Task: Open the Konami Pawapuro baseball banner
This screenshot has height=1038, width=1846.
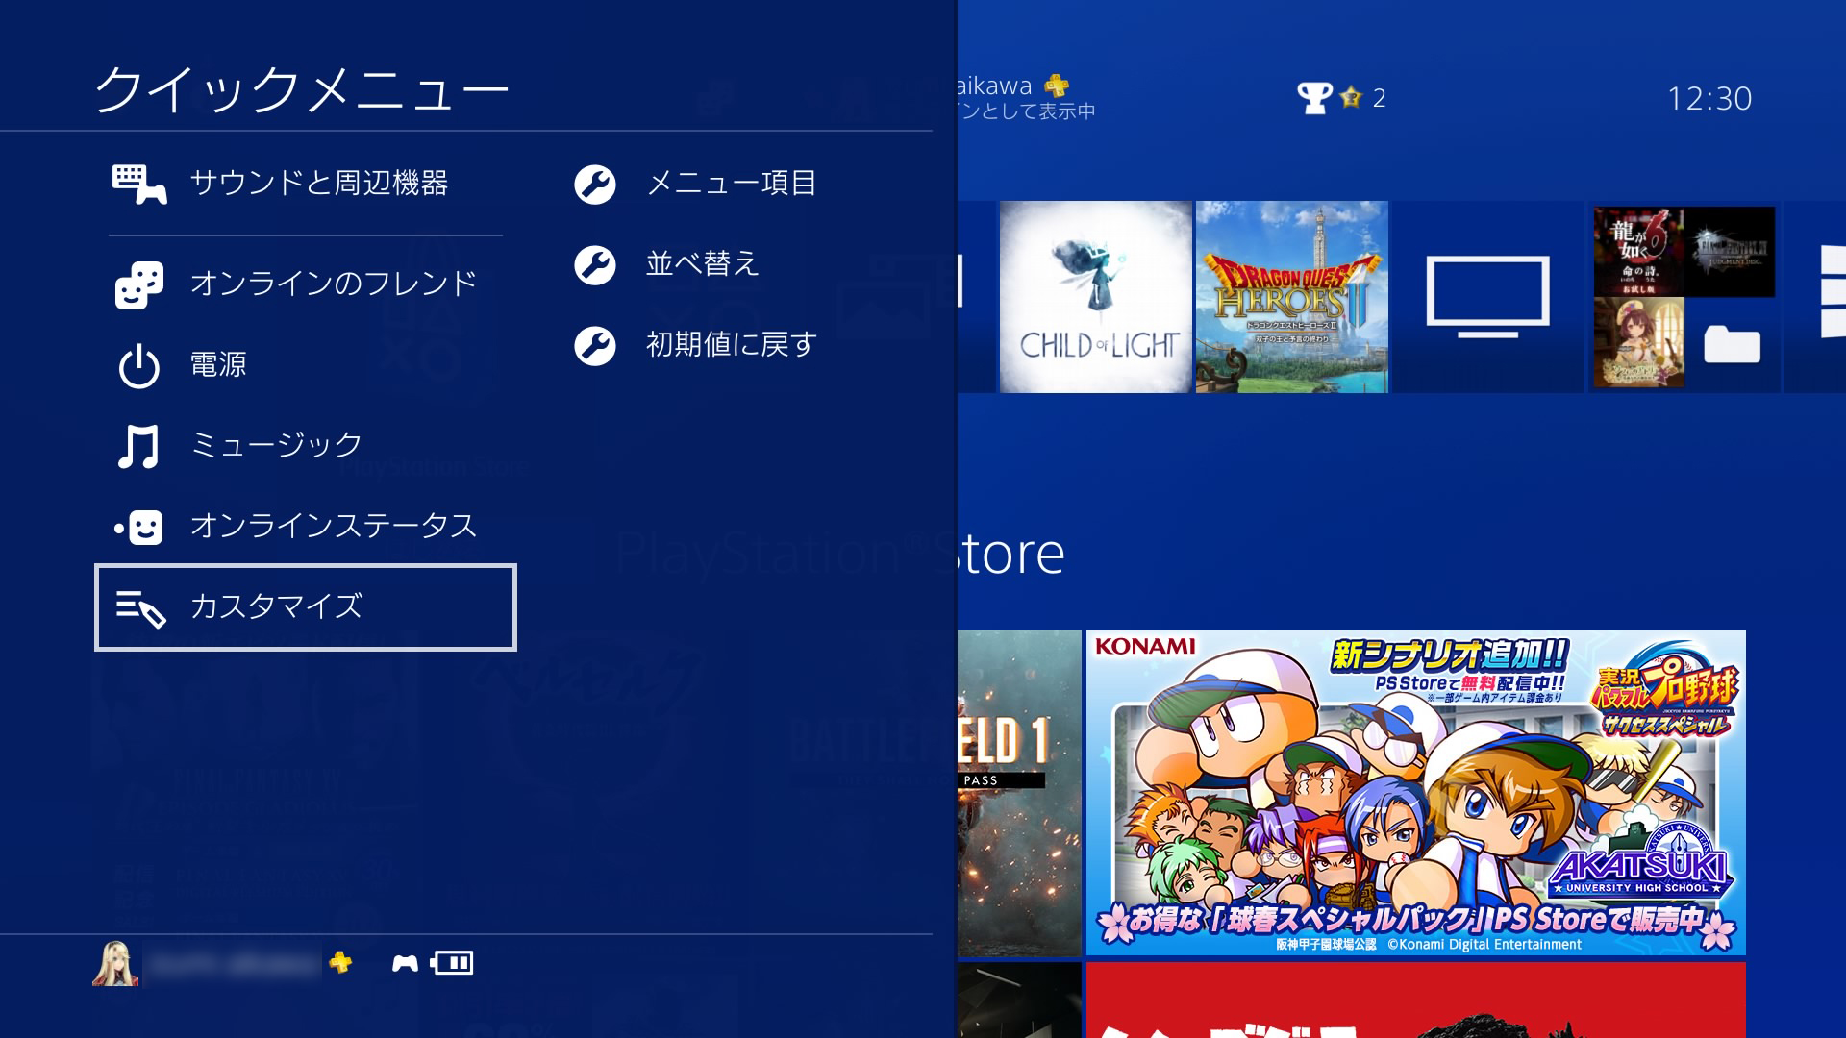Action: click(1415, 793)
